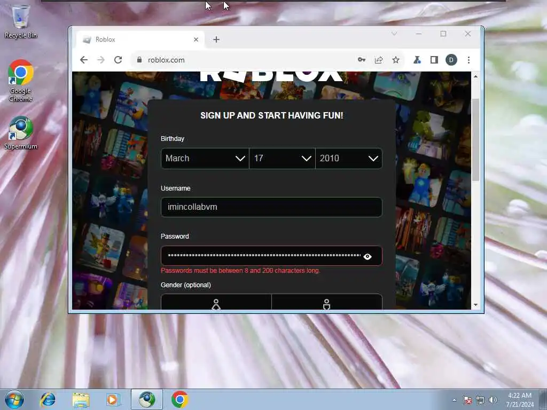Expand the birthday day dropdown (17)

(282, 159)
